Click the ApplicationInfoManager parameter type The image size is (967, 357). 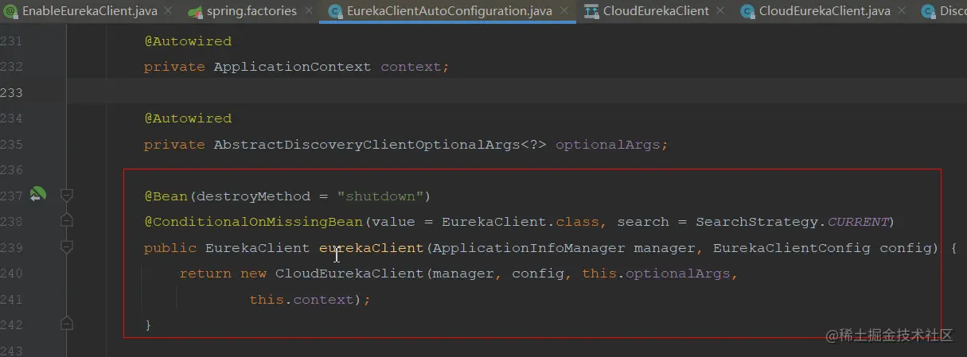pos(529,247)
